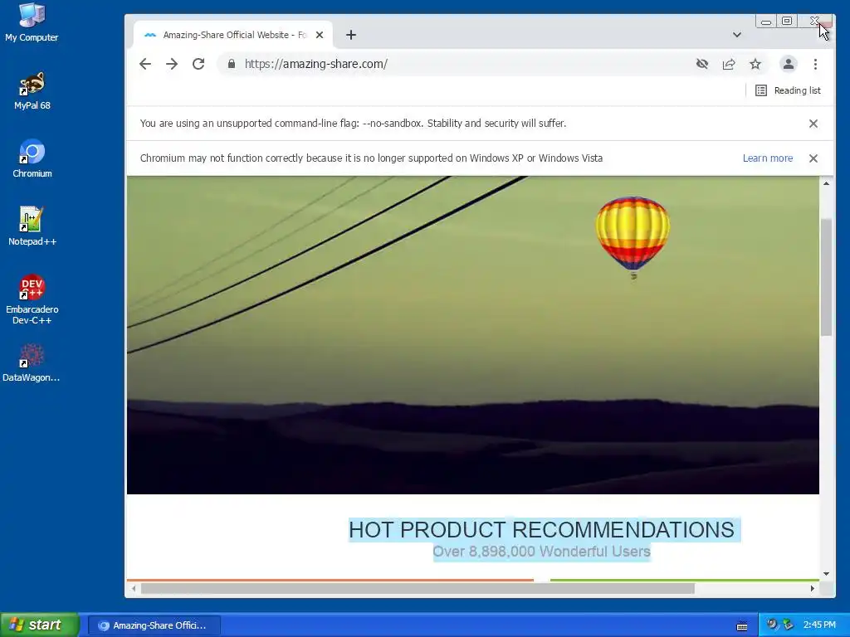
Task: Click the crossed-out eye icon in the address bar
Action: coord(702,64)
